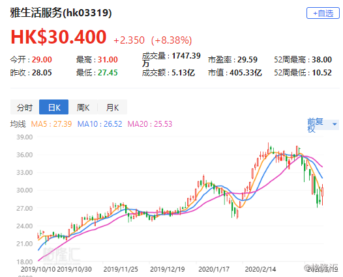Click the 成交额 5.13亿 turnover figure
343x277 pixels.
(168, 73)
